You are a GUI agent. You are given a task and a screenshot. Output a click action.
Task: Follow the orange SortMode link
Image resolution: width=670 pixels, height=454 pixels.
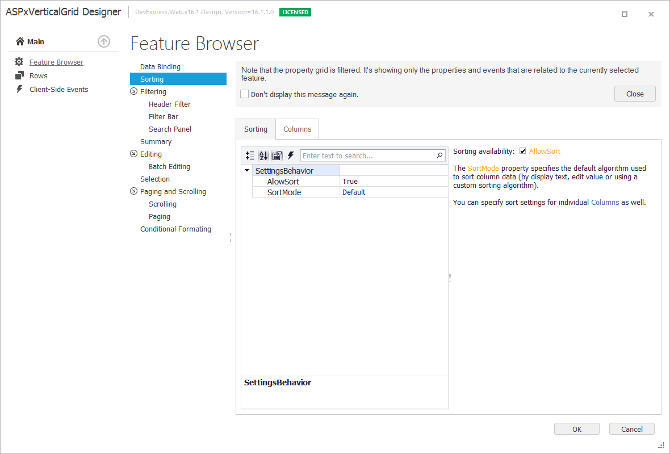pyautogui.click(x=483, y=169)
